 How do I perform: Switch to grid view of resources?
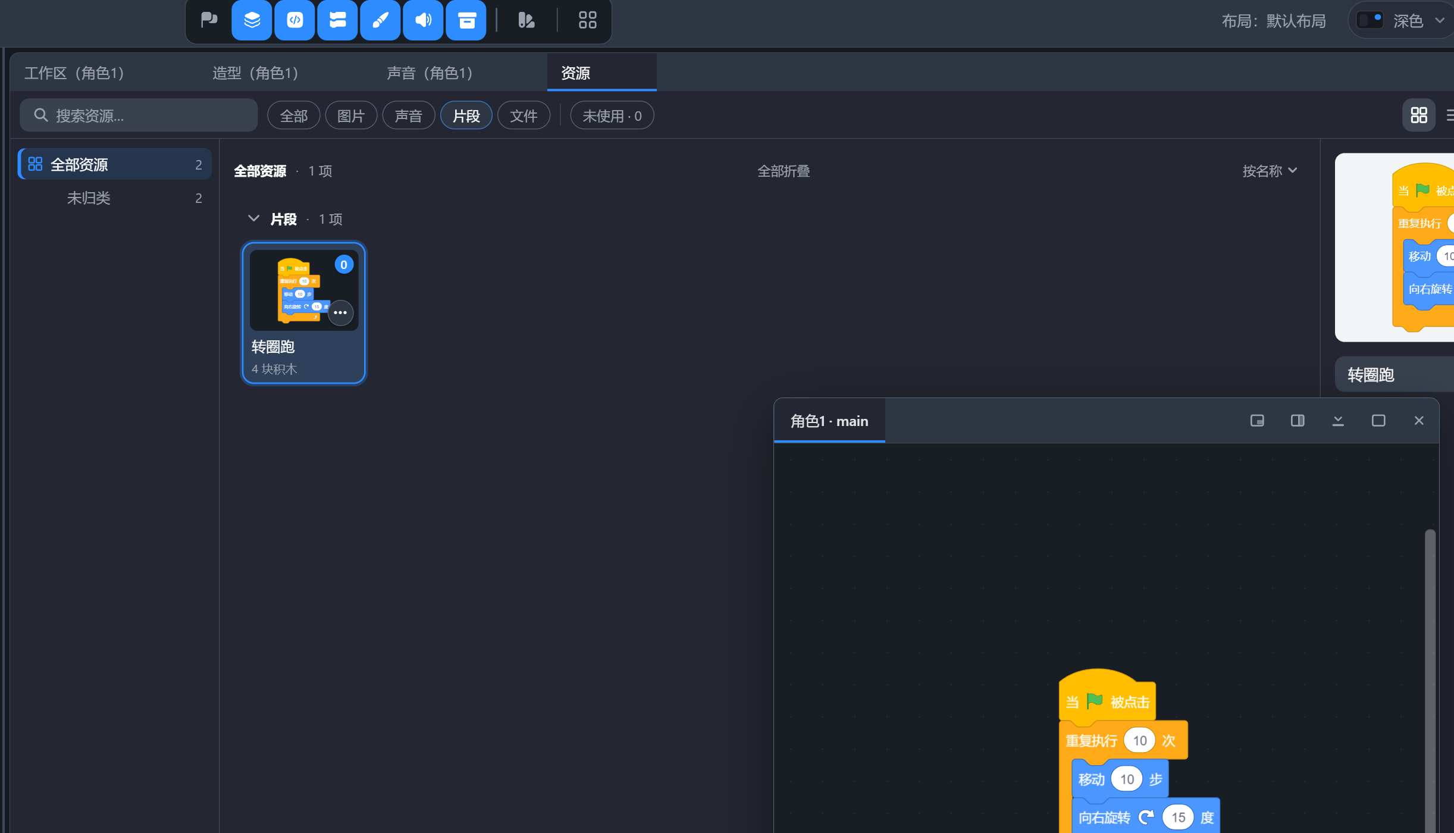click(1419, 115)
